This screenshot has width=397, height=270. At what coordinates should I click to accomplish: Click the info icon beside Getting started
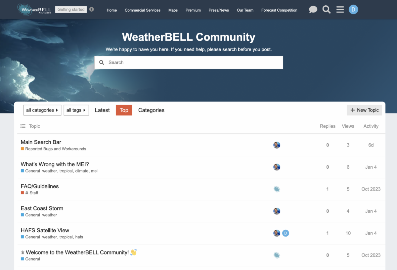pyautogui.click(x=92, y=9)
